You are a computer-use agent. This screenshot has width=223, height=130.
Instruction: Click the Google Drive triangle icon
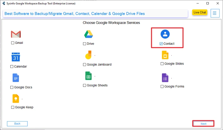pyautogui.click(x=89, y=34)
